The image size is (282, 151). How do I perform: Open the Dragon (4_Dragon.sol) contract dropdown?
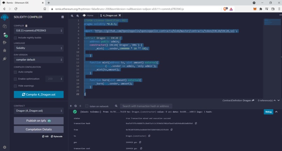pyautogui.click(x=39, y=111)
